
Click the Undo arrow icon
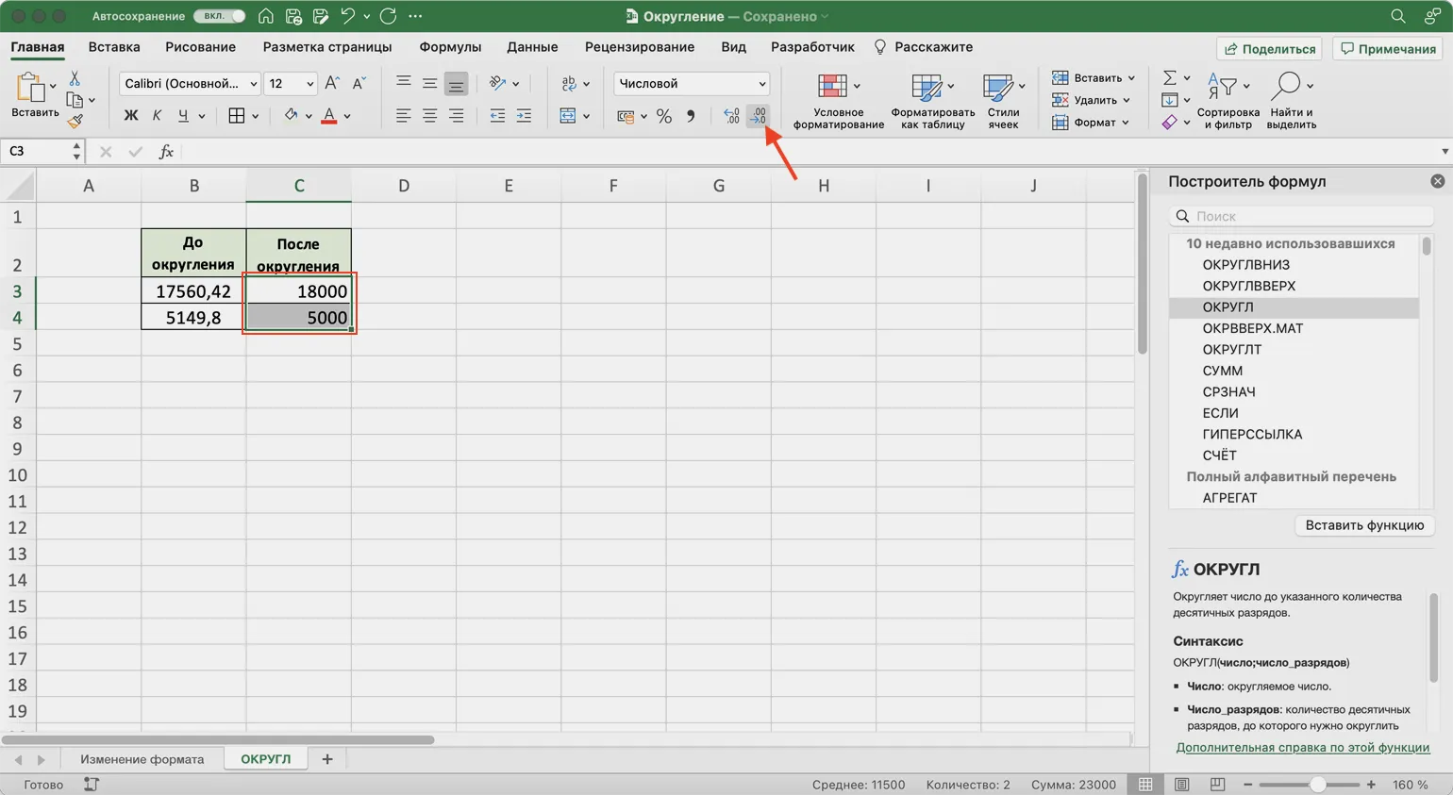tap(347, 16)
